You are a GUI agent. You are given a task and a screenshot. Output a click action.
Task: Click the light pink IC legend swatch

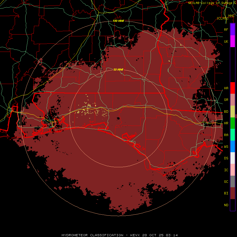[233, 170]
